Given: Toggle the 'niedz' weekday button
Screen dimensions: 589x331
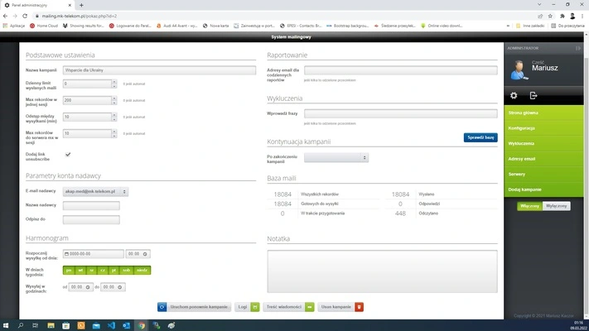Looking at the screenshot, I should pyautogui.click(x=142, y=271).
